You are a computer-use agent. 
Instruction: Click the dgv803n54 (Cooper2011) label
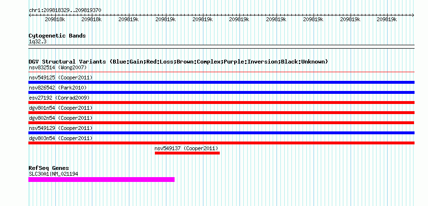61,138
